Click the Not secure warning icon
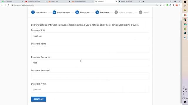The image size is (188, 105). click(x=12, y=5)
